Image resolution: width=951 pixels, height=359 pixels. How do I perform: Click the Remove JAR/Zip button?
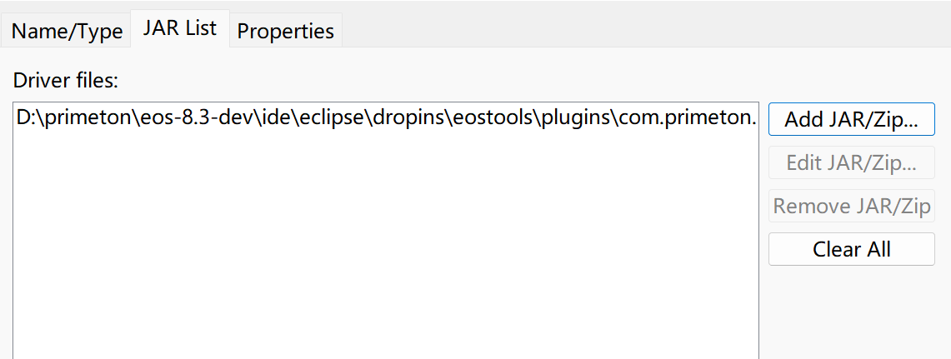(x=851, y=205)
